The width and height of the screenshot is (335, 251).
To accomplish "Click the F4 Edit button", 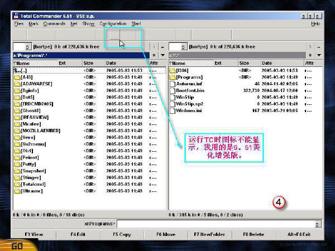I will coord(78,235).
